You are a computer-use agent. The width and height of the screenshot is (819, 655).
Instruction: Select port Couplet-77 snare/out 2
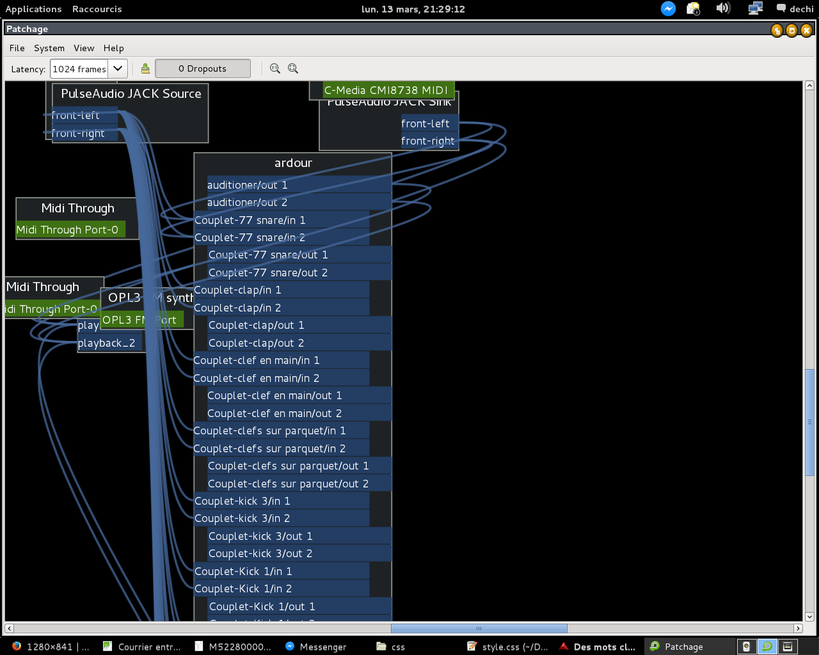coord(299,272)
